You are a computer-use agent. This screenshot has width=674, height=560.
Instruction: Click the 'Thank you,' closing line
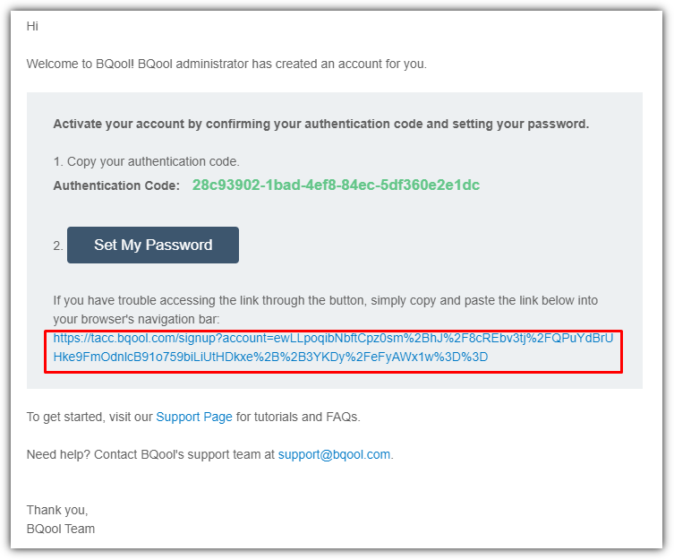57,510
